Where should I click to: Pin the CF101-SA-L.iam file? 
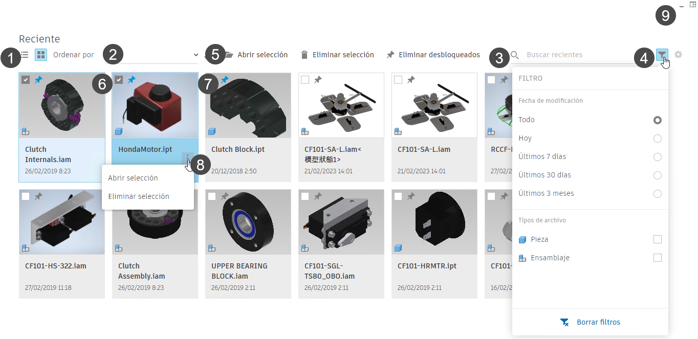(411, 80)
